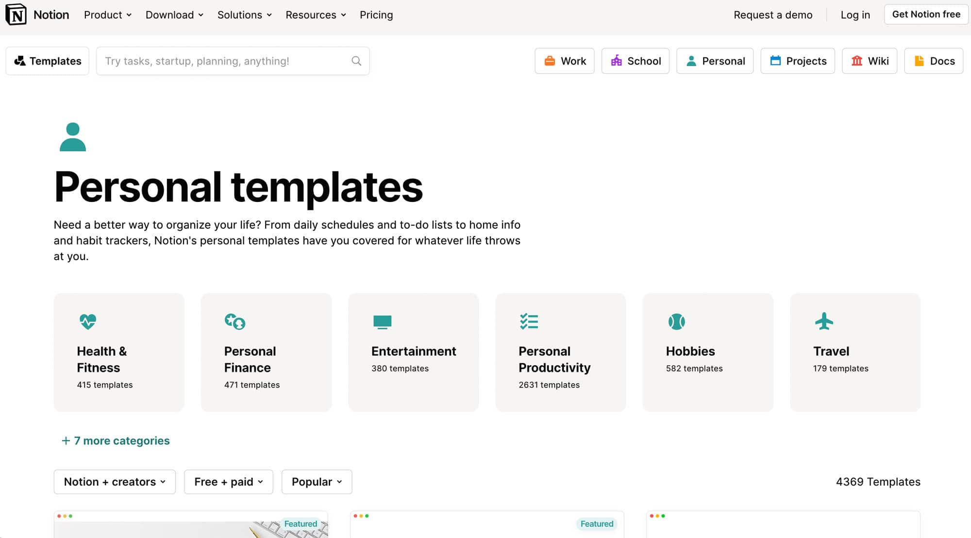Select the School category tab
The height and width of the screenshot is (538, 971).
pos(636,61)
